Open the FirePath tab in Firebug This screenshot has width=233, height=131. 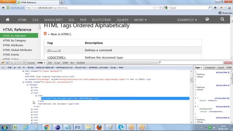point(81,63)
